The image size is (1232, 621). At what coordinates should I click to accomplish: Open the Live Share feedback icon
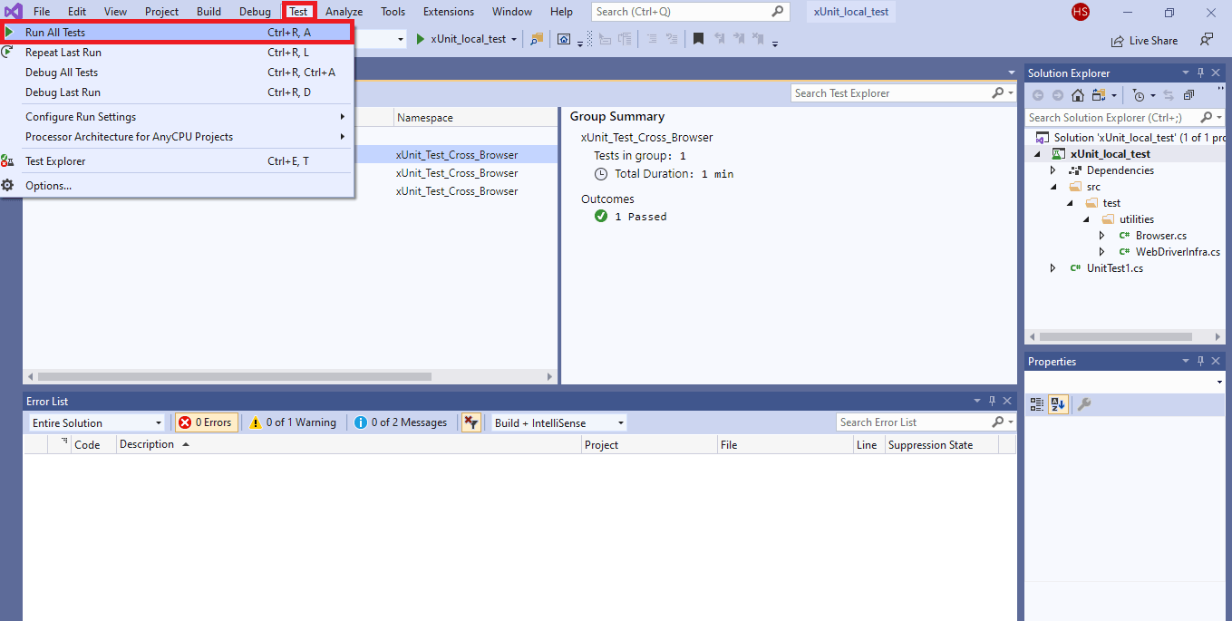(1207, 40)
